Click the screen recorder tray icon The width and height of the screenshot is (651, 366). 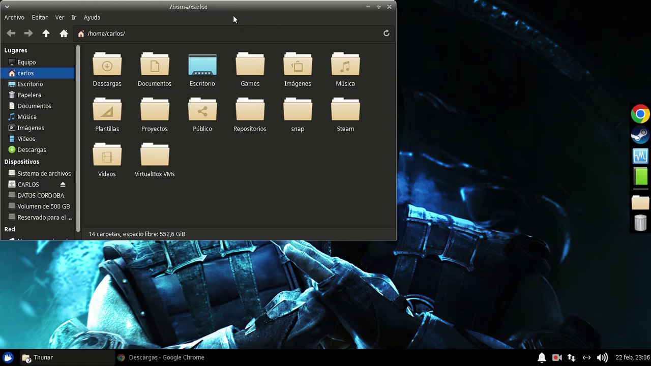556,357
